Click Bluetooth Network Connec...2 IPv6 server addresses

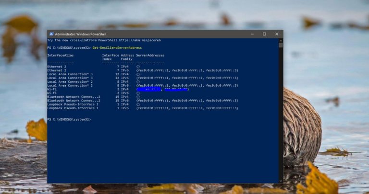187,101
